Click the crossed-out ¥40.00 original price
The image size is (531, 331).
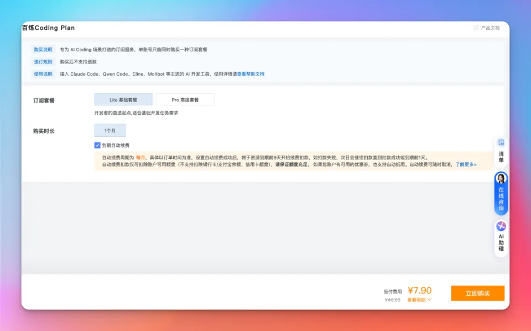tap(393, 300)
